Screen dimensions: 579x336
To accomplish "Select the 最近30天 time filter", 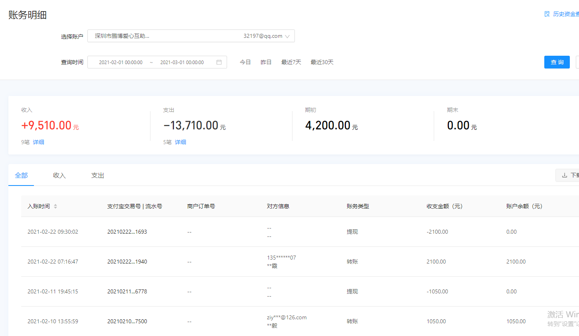I will (x=322, y=62).
